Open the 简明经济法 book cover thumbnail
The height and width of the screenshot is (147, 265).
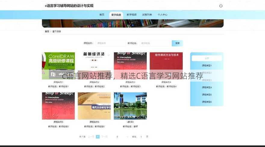[x=94, y=66]
